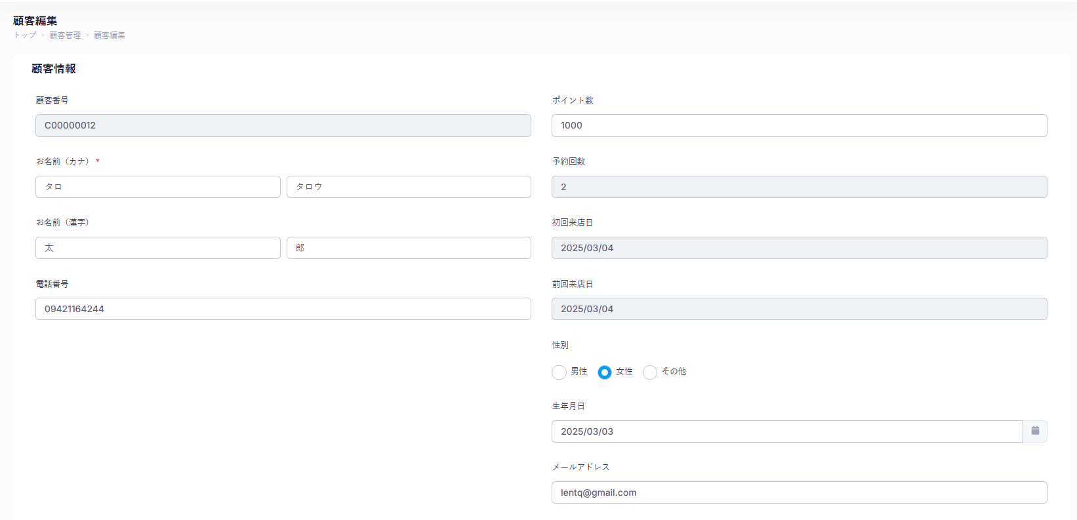
Task: Focus the 生年月日 date input
Action: [x=786, y=431]
